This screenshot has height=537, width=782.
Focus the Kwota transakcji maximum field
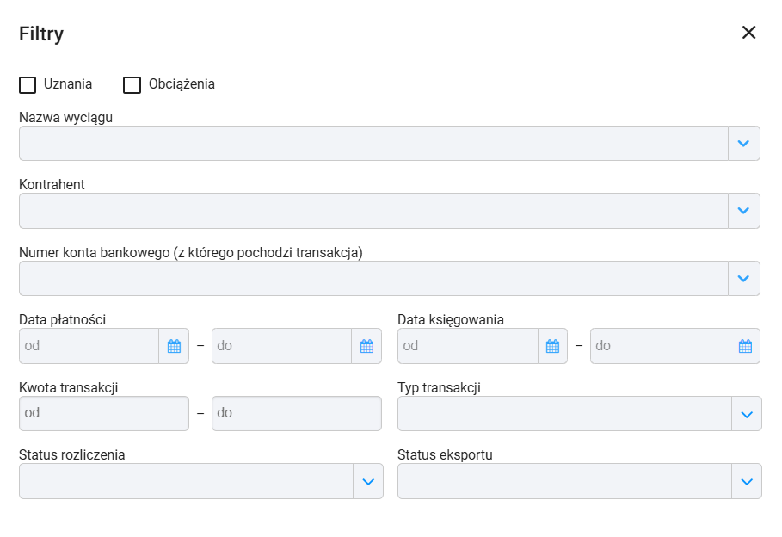(297, 413)
